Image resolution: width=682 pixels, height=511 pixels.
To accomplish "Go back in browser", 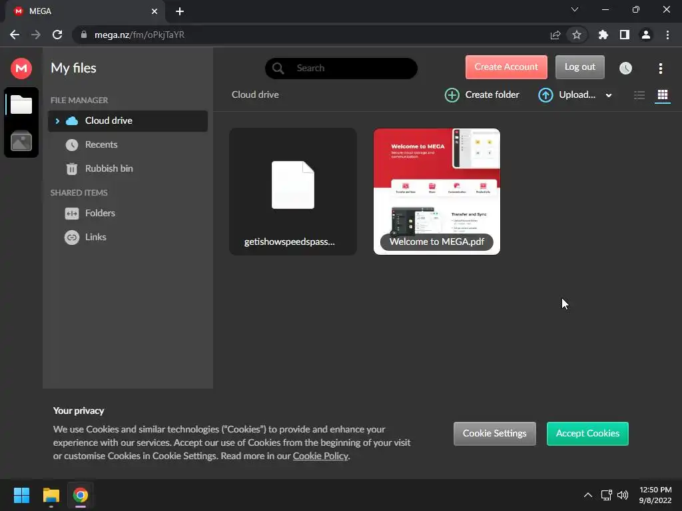I will pos(15,35).
